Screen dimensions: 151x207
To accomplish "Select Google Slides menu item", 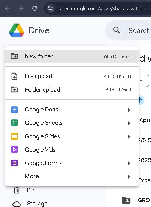I will (72, 136).
